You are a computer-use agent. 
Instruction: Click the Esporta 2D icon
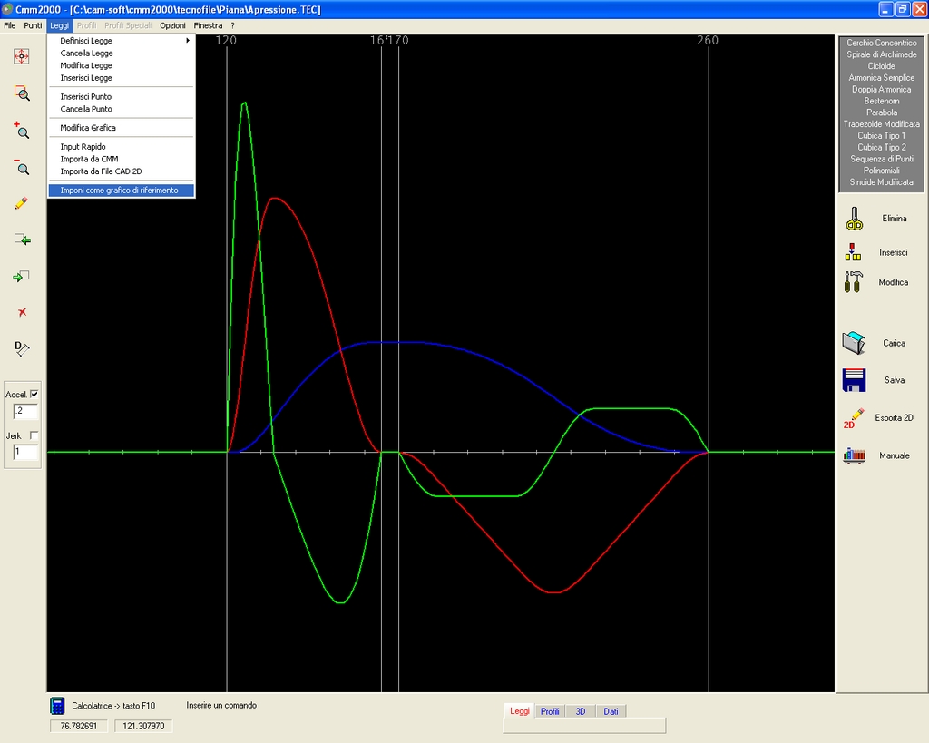(x=853, y=418)
